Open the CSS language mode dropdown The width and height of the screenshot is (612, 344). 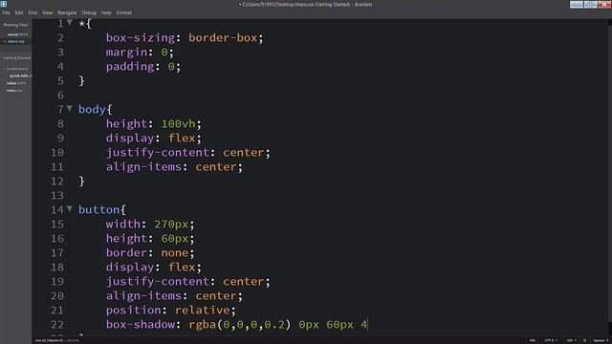pyautogui.click(x=572, y=340)
